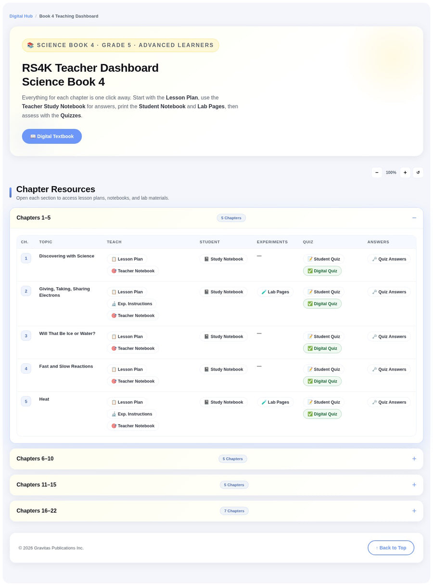Open Teacher Notebook for Fast and Slow Reactions
Viewport: 433px width, 586px height.
click(x=133, y=381)
